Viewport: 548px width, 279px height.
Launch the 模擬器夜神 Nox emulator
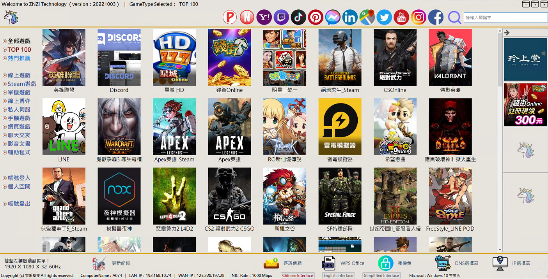(119, 196)
